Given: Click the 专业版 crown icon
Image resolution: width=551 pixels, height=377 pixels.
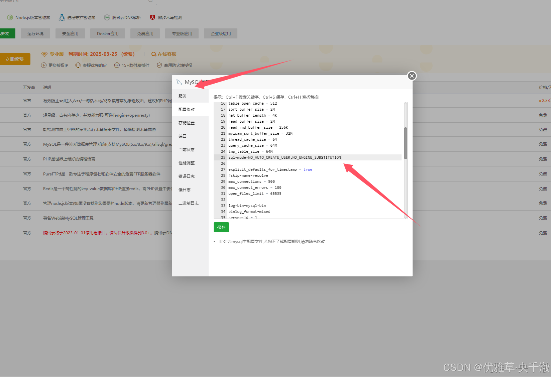Looking at the screenshot, I should pos(44,54).
